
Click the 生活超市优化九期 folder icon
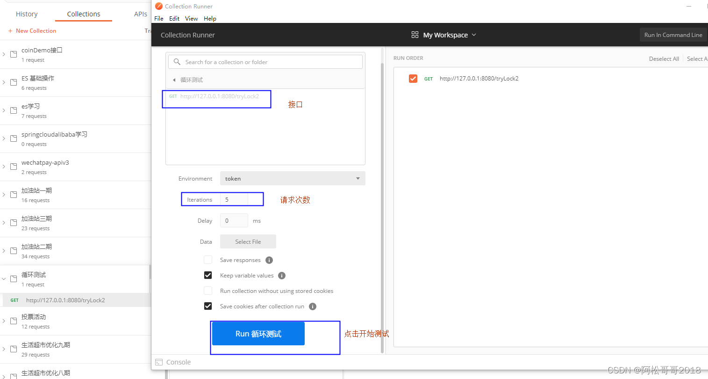(x=14, y=349)
